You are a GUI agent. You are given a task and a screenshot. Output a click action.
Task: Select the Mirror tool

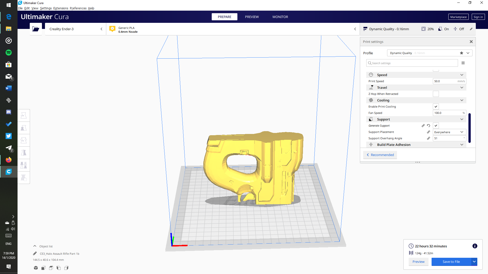click(x=24, y=153)
